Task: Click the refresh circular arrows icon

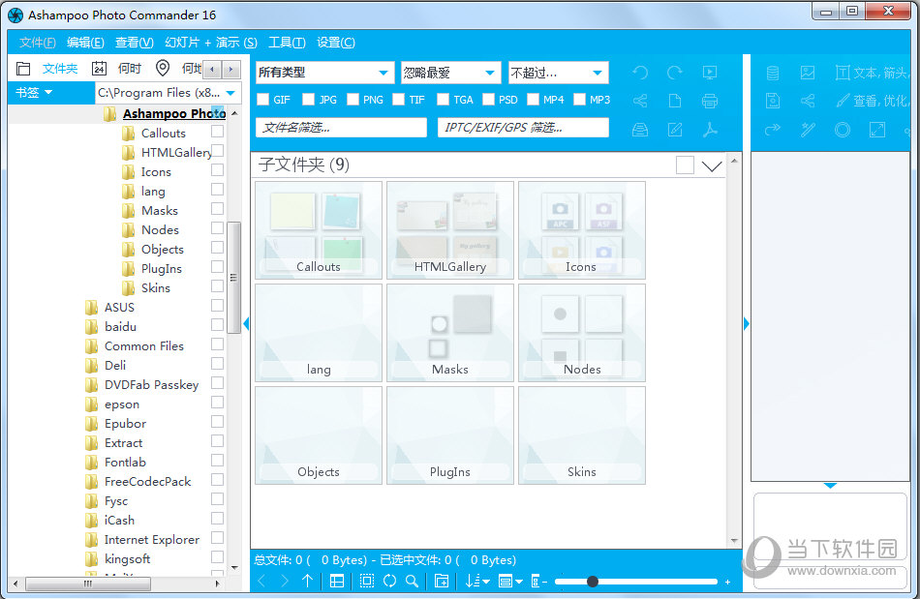Action: [389, 581]
